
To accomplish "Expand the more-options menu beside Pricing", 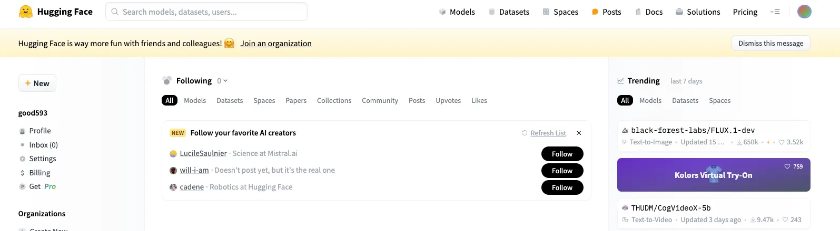I will tap(775, 12).
